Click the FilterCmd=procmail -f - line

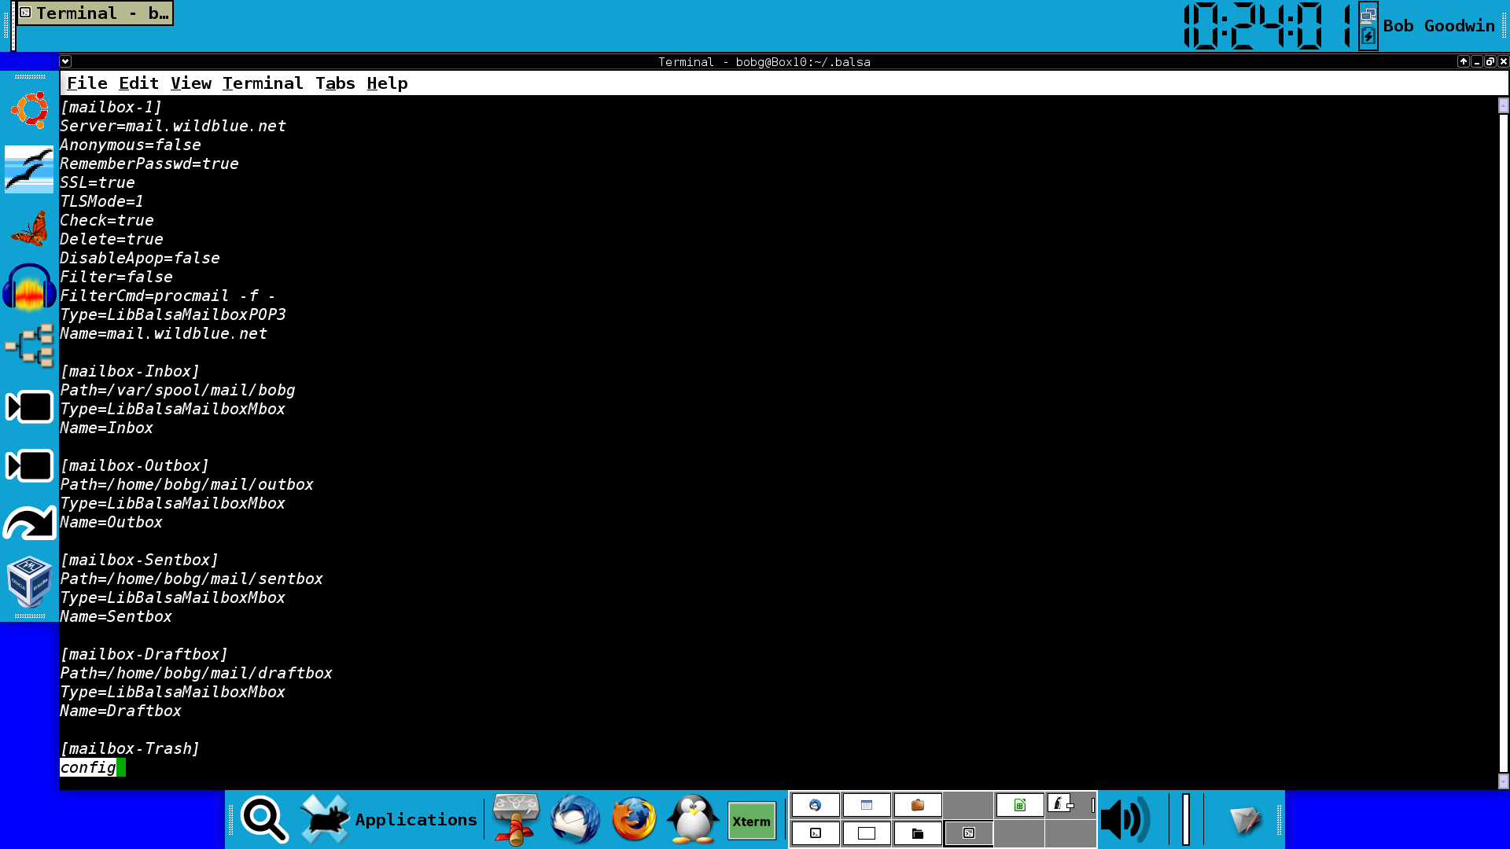pyautogui.click(x=168, y=296)
